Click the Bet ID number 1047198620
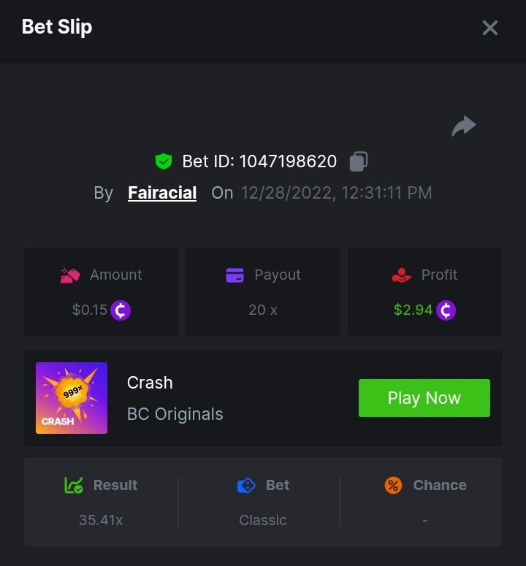The width and height of the screenshot is (526, 566). coord(288,161)
